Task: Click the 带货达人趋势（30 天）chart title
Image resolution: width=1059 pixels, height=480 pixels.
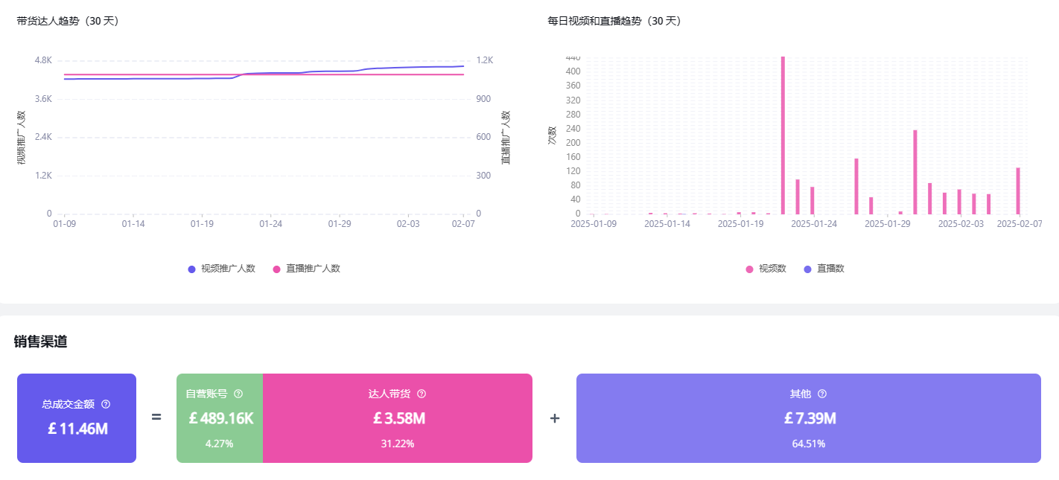Action: (69, 21)
